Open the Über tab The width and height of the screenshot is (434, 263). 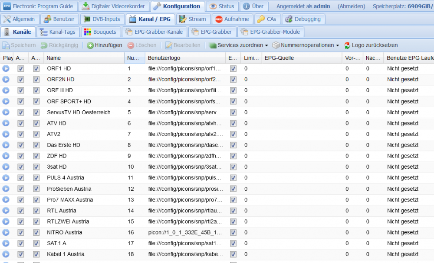click(253, 6)
